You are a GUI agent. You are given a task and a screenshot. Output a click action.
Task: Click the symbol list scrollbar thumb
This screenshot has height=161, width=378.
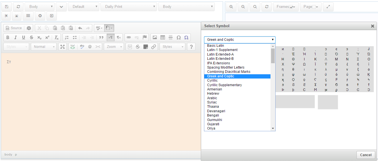pos(273,56)
